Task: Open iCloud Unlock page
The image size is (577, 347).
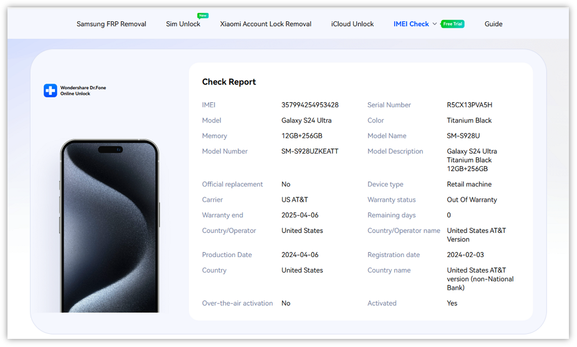Action: (352, 24)
